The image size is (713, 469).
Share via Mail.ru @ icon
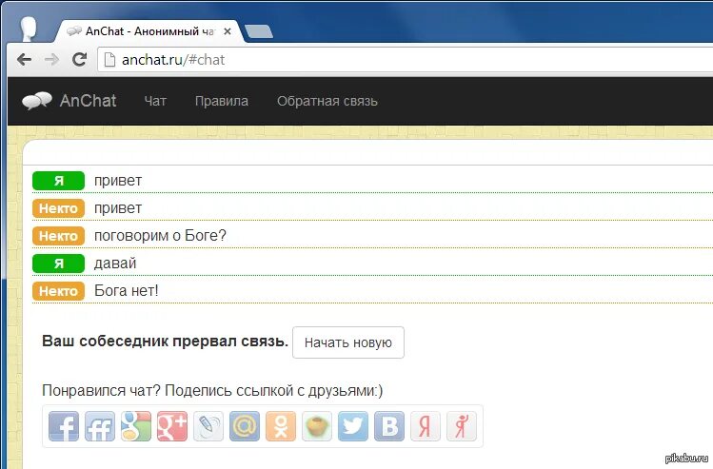pos(245,426)
